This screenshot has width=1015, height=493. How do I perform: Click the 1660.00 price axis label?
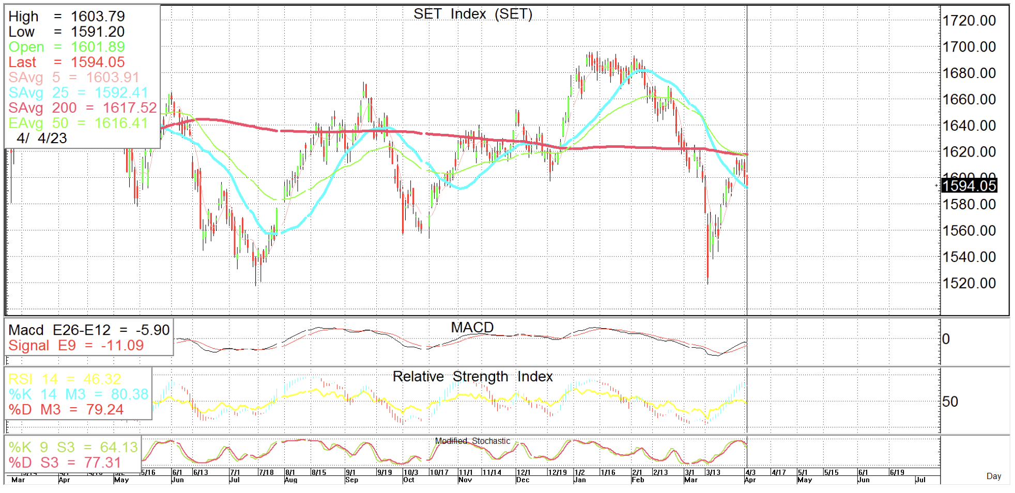[969, 99]
